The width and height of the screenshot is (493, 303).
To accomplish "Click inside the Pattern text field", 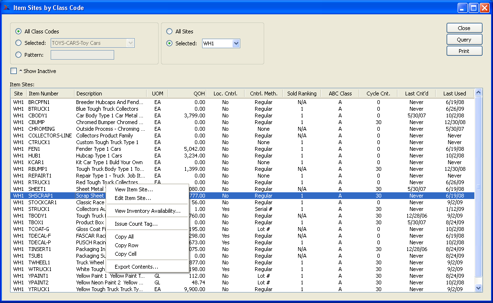I will (x=82, y=55).
